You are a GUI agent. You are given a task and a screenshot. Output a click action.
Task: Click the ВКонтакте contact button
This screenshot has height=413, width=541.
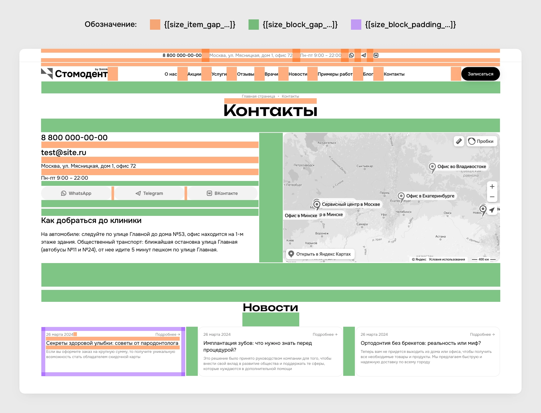point(222,193)
